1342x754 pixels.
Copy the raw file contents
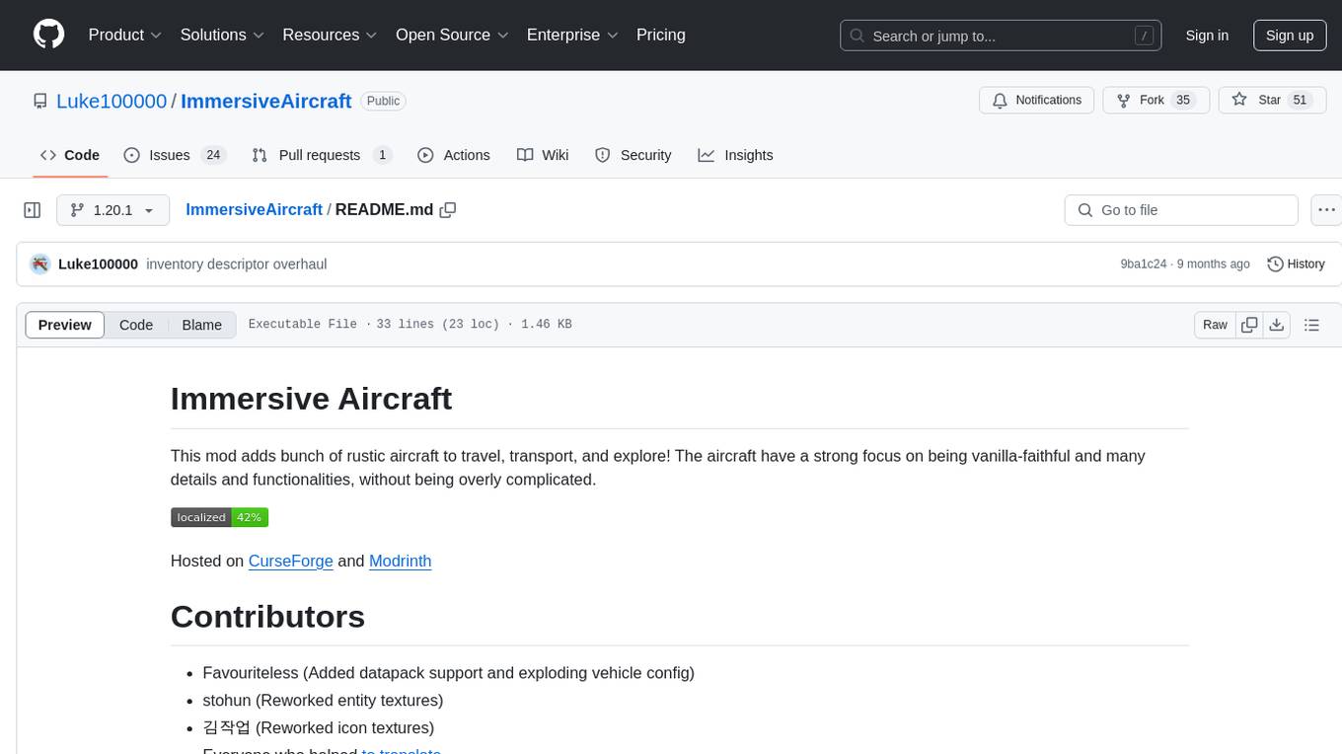click(x=1250, y=325)
